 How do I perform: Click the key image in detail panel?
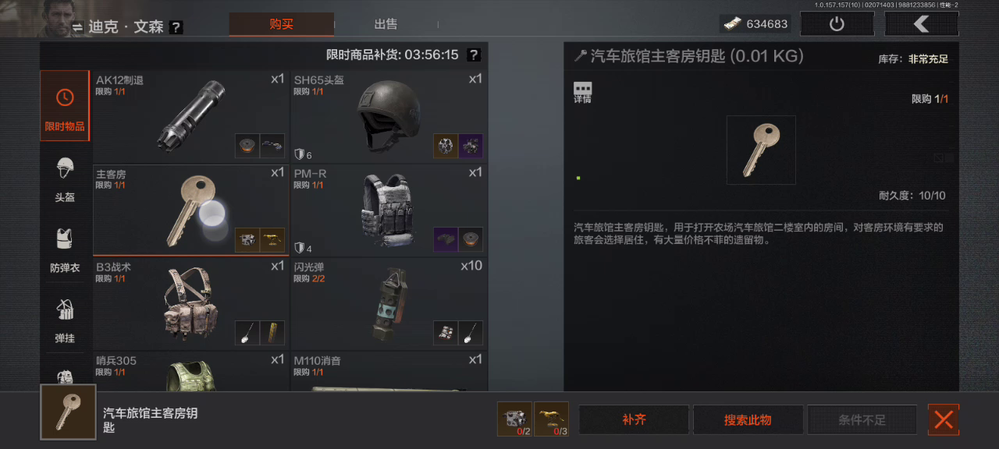coord(761,150)
